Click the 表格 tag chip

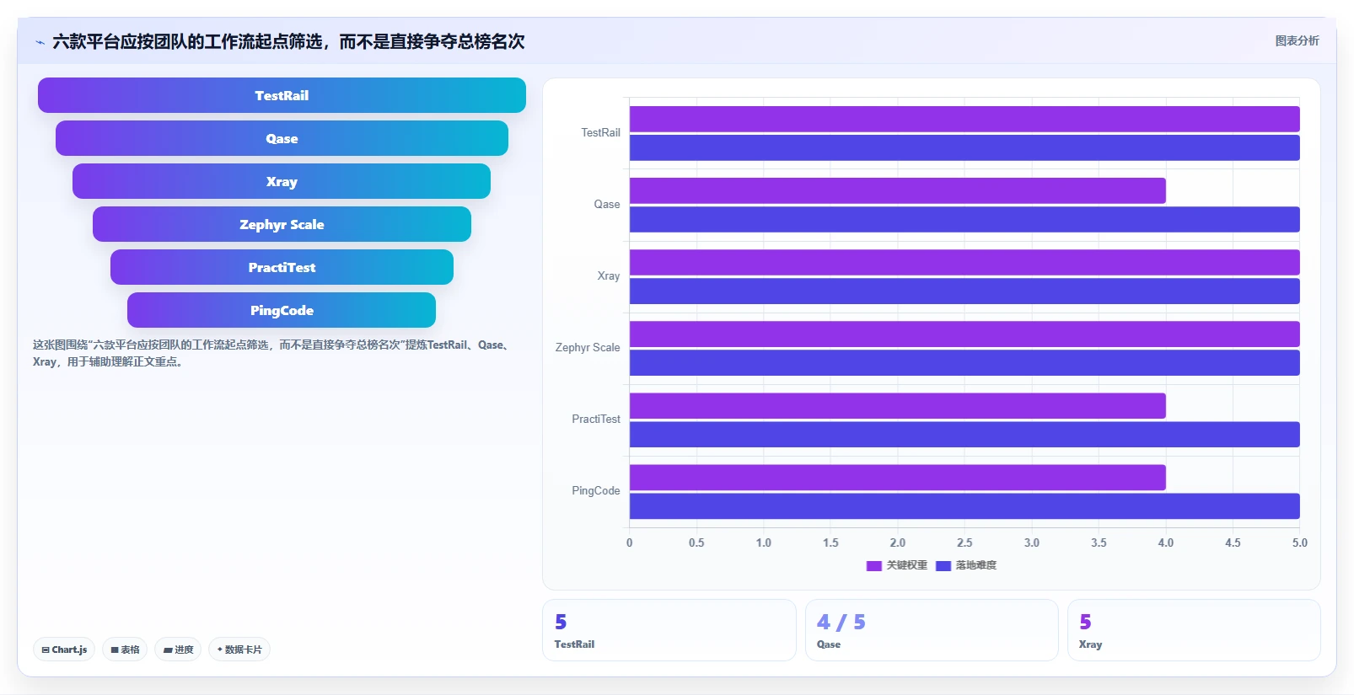tap(125, 650)
